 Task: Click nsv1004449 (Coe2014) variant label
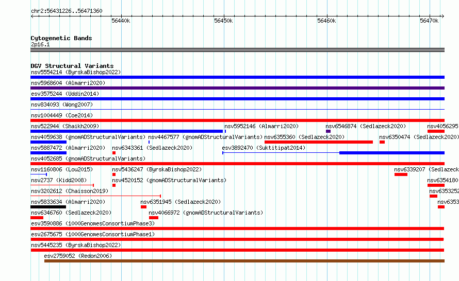tap(62, 115)
